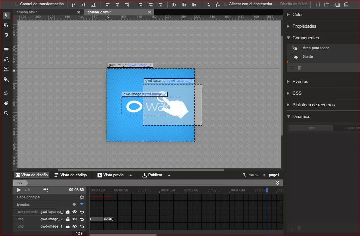Close the prueba.html tab
This screenshot has width=360, height=236.
(78, 12)
